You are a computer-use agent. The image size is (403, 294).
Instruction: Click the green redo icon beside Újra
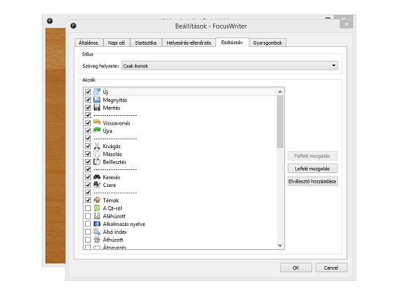click(x=97, y=131)
